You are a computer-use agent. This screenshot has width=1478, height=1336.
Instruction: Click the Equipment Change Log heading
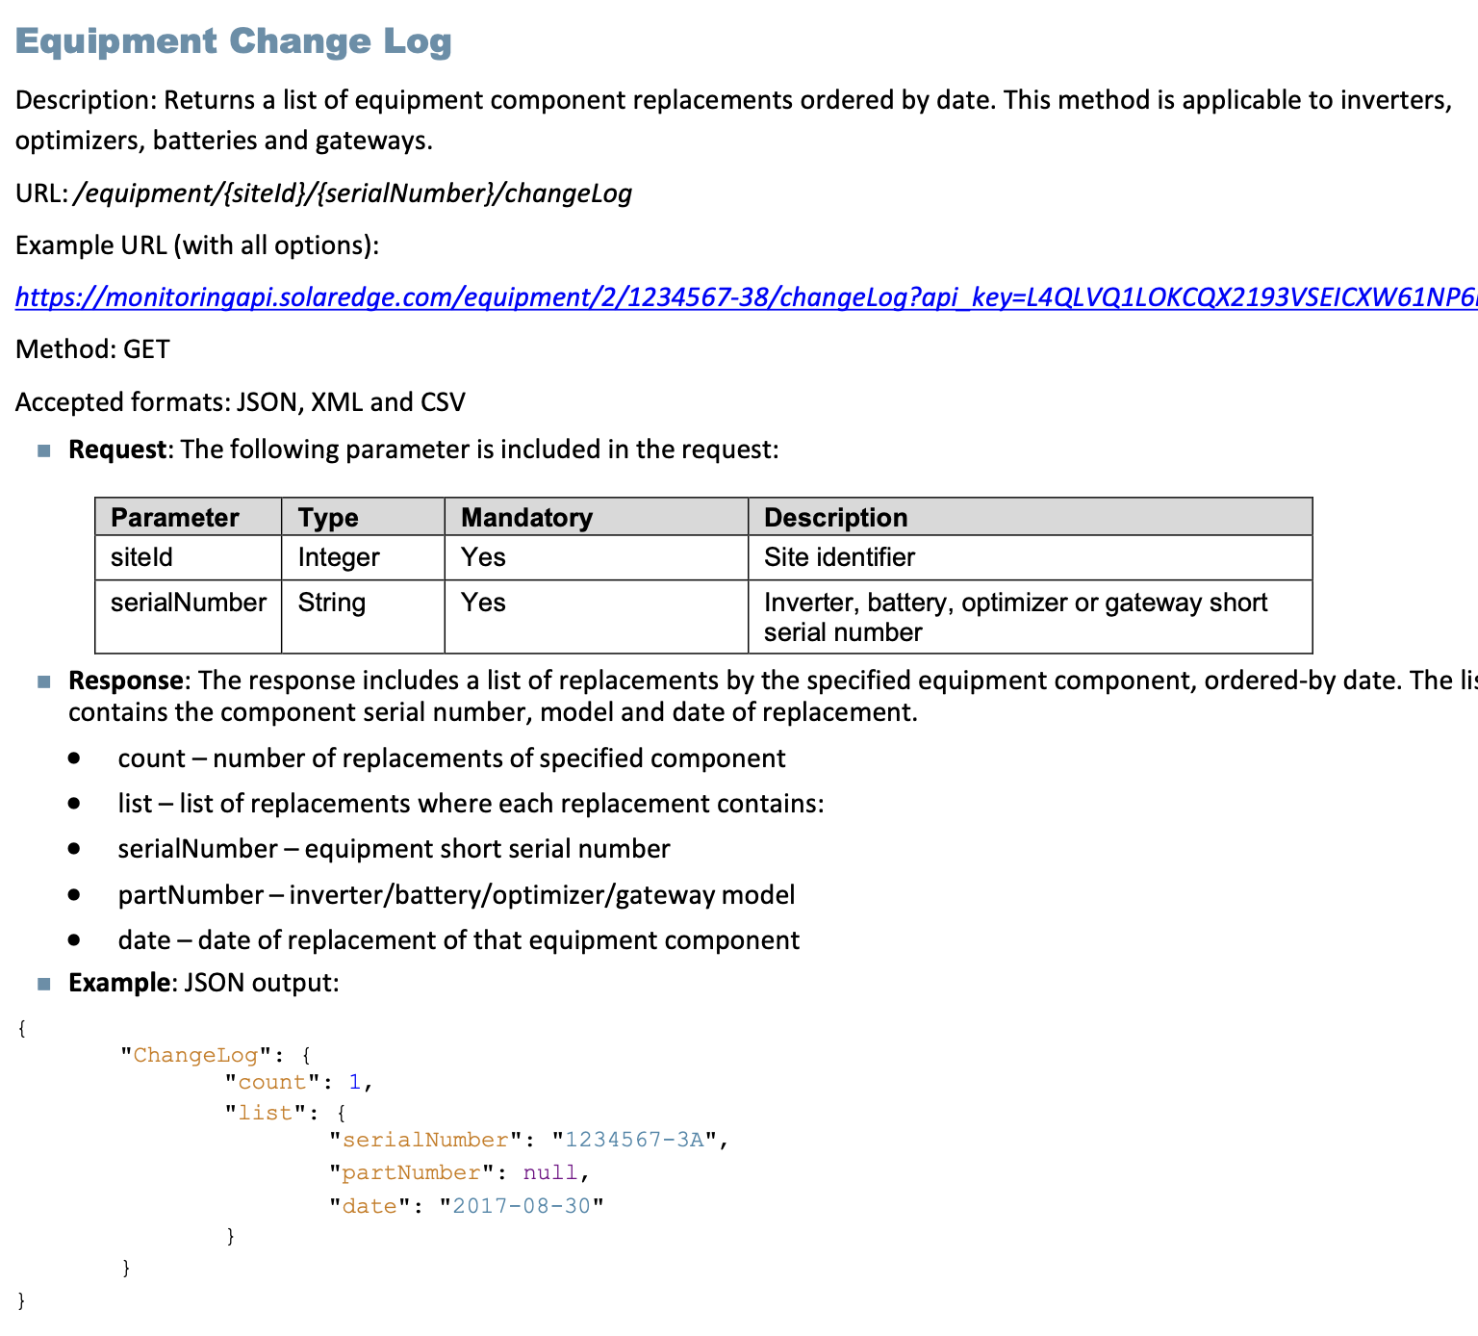234,41
